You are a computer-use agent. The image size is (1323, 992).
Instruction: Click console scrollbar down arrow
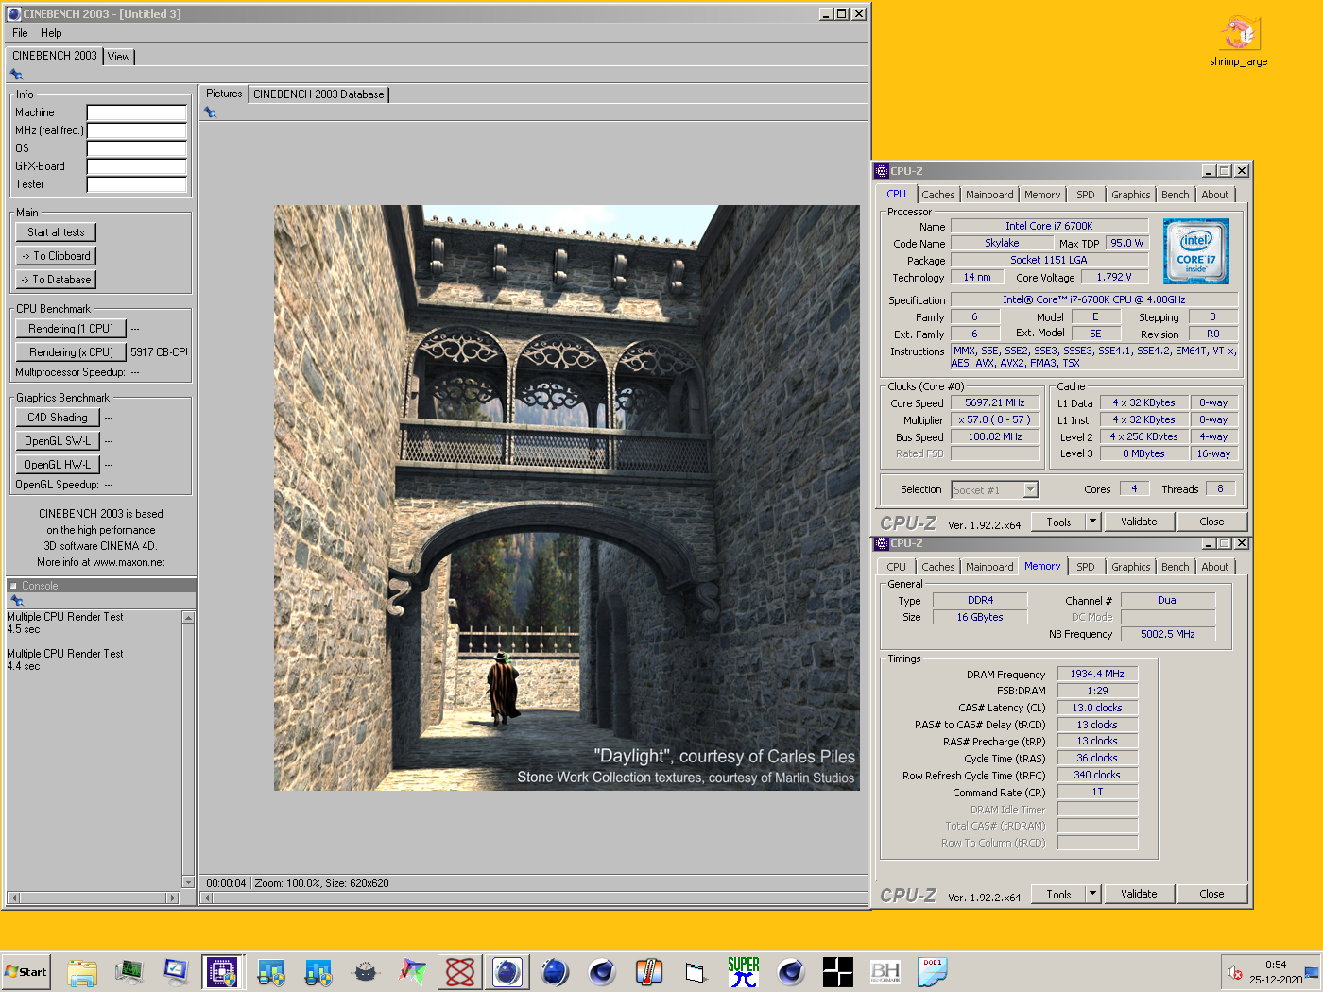[188, 882]
